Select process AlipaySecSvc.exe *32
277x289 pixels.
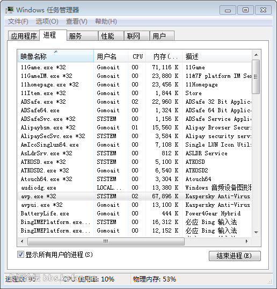[134, 136]
